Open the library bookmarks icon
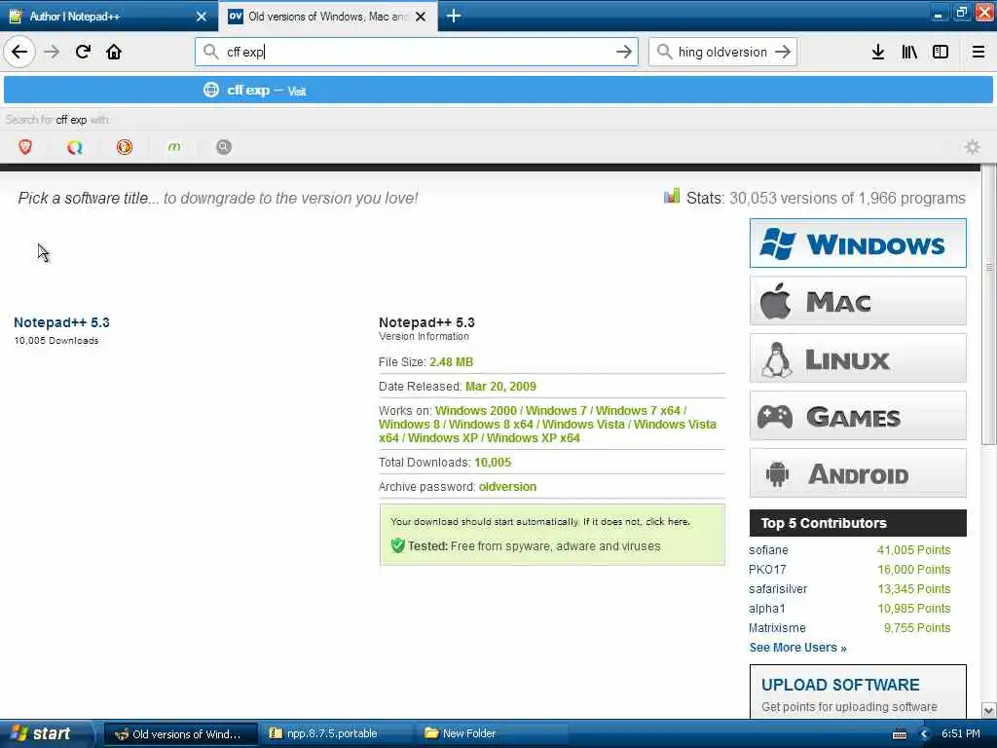This screenshot has width=997, height=748. 909,52
